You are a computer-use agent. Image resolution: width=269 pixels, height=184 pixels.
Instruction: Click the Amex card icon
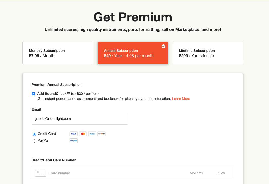click(x=92, y=134)
